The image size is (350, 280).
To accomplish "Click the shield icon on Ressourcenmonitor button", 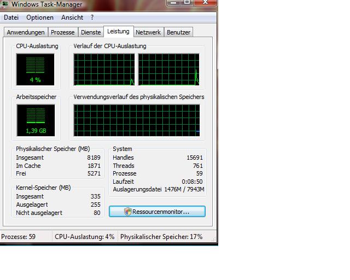I will [x=128, y=212].
